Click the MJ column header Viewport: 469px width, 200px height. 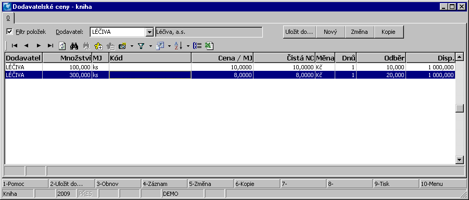100,58
